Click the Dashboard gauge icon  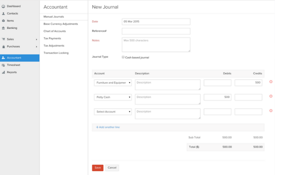coord(3,6)
